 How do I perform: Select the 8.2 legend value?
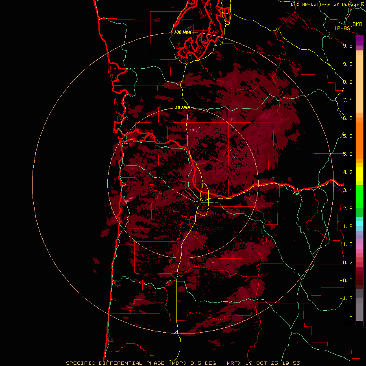coord(348,82)
